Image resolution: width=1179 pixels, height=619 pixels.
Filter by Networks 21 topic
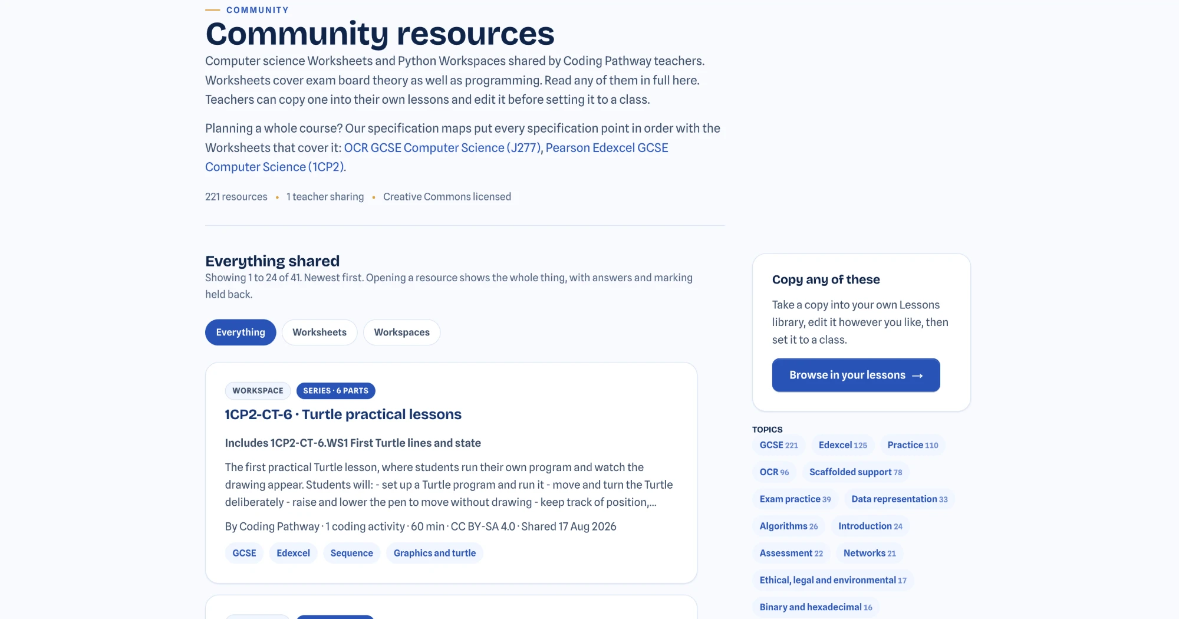[870, 554]
